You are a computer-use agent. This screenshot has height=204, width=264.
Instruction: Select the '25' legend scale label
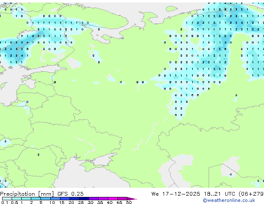click(81, 202)
